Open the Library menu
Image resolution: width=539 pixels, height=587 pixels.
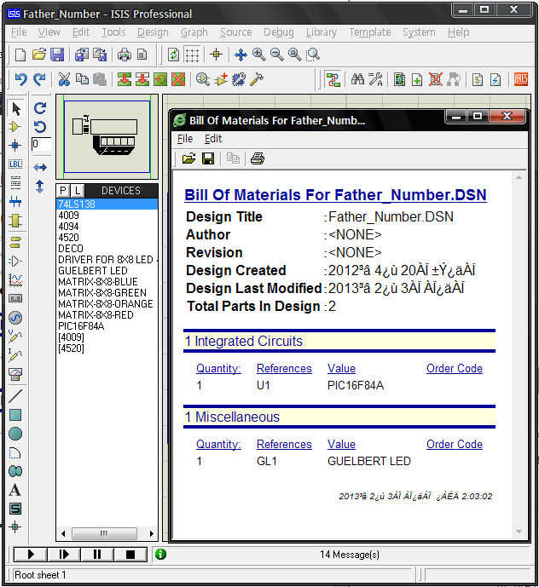tap(322, 32)
